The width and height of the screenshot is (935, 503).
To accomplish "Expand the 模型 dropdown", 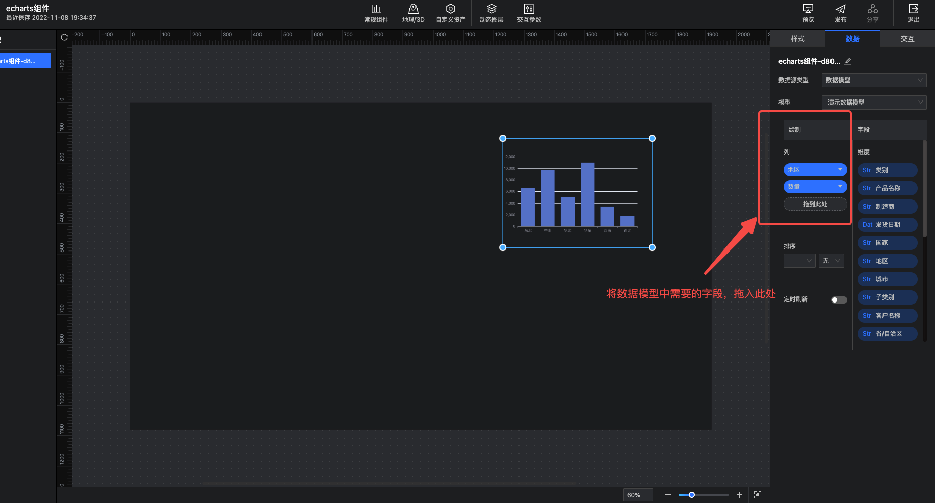I will pyautogui.click(x=874, y=103).
